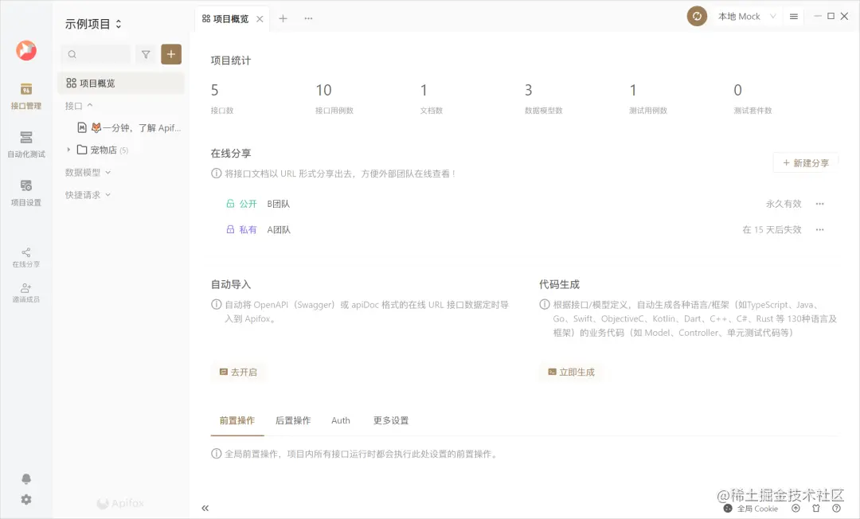The height and width of the screenshot is (519, 860).
Task: Click the 接口用例数 count of 10
Action: pyautogui.click(x=323, y=90)
